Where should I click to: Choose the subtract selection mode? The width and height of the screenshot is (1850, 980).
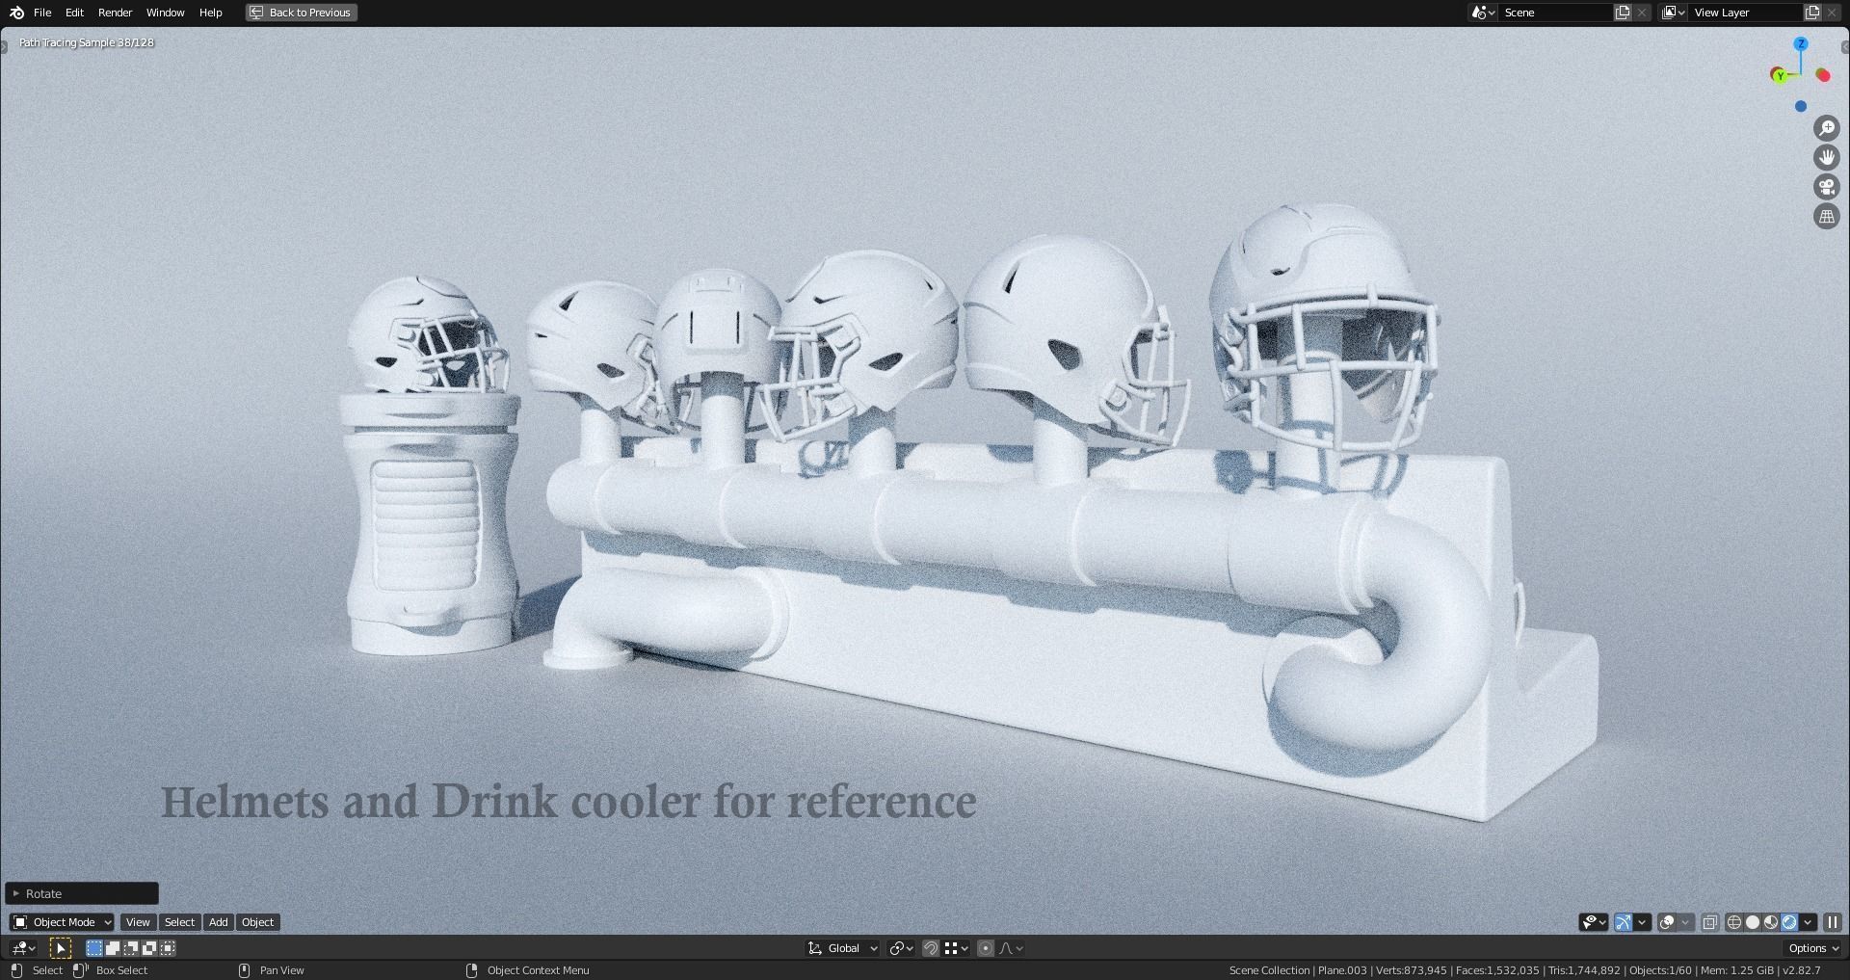131,948
